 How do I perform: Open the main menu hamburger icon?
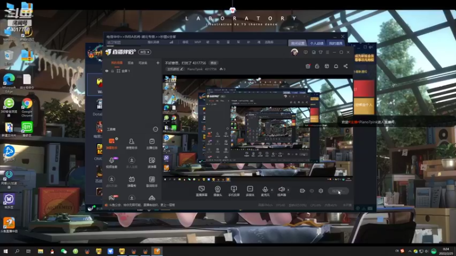coord(327,52)
